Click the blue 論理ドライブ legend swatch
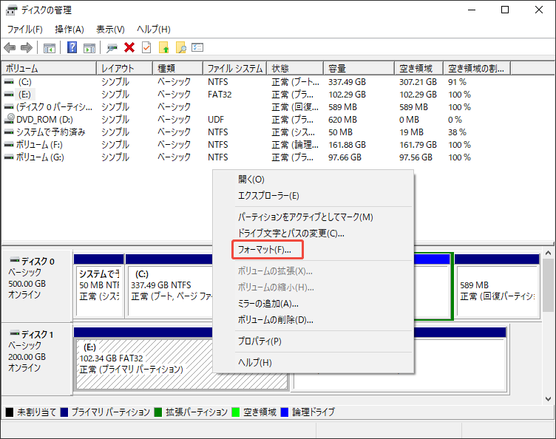 coord(285,412)
